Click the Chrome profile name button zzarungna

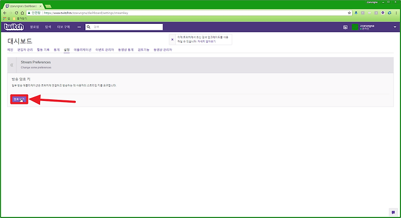coord(372,2)
